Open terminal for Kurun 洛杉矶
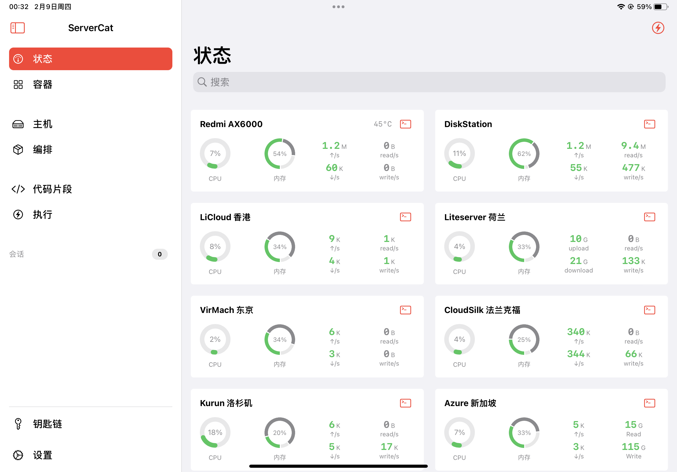Screen dimensions: 677x472 point(405,403)
